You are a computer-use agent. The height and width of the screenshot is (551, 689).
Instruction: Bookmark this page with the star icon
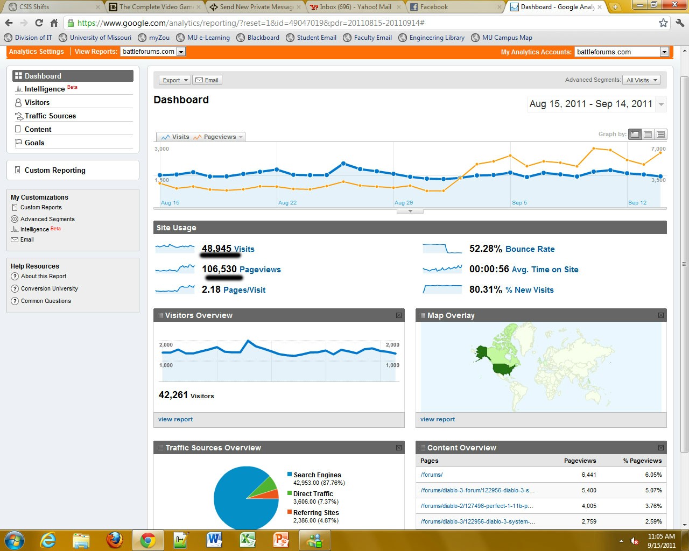[663, 23]
